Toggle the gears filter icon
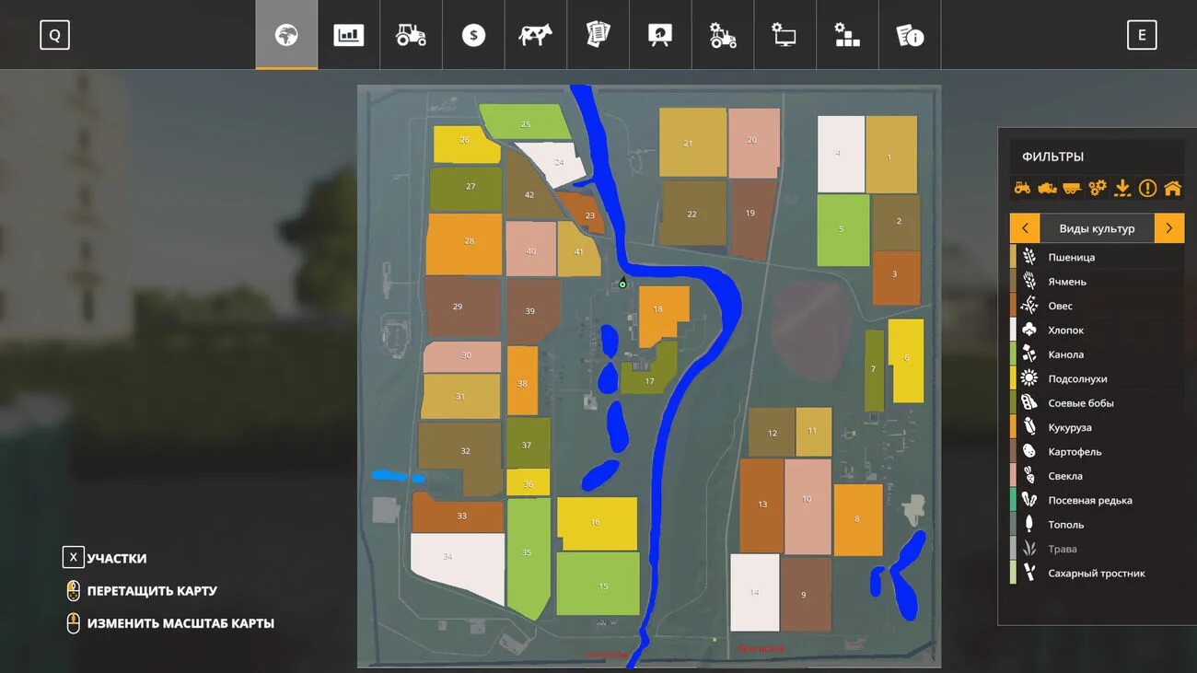The width and height of the screenshot is (1197, 673). (x=1097, y=188)
